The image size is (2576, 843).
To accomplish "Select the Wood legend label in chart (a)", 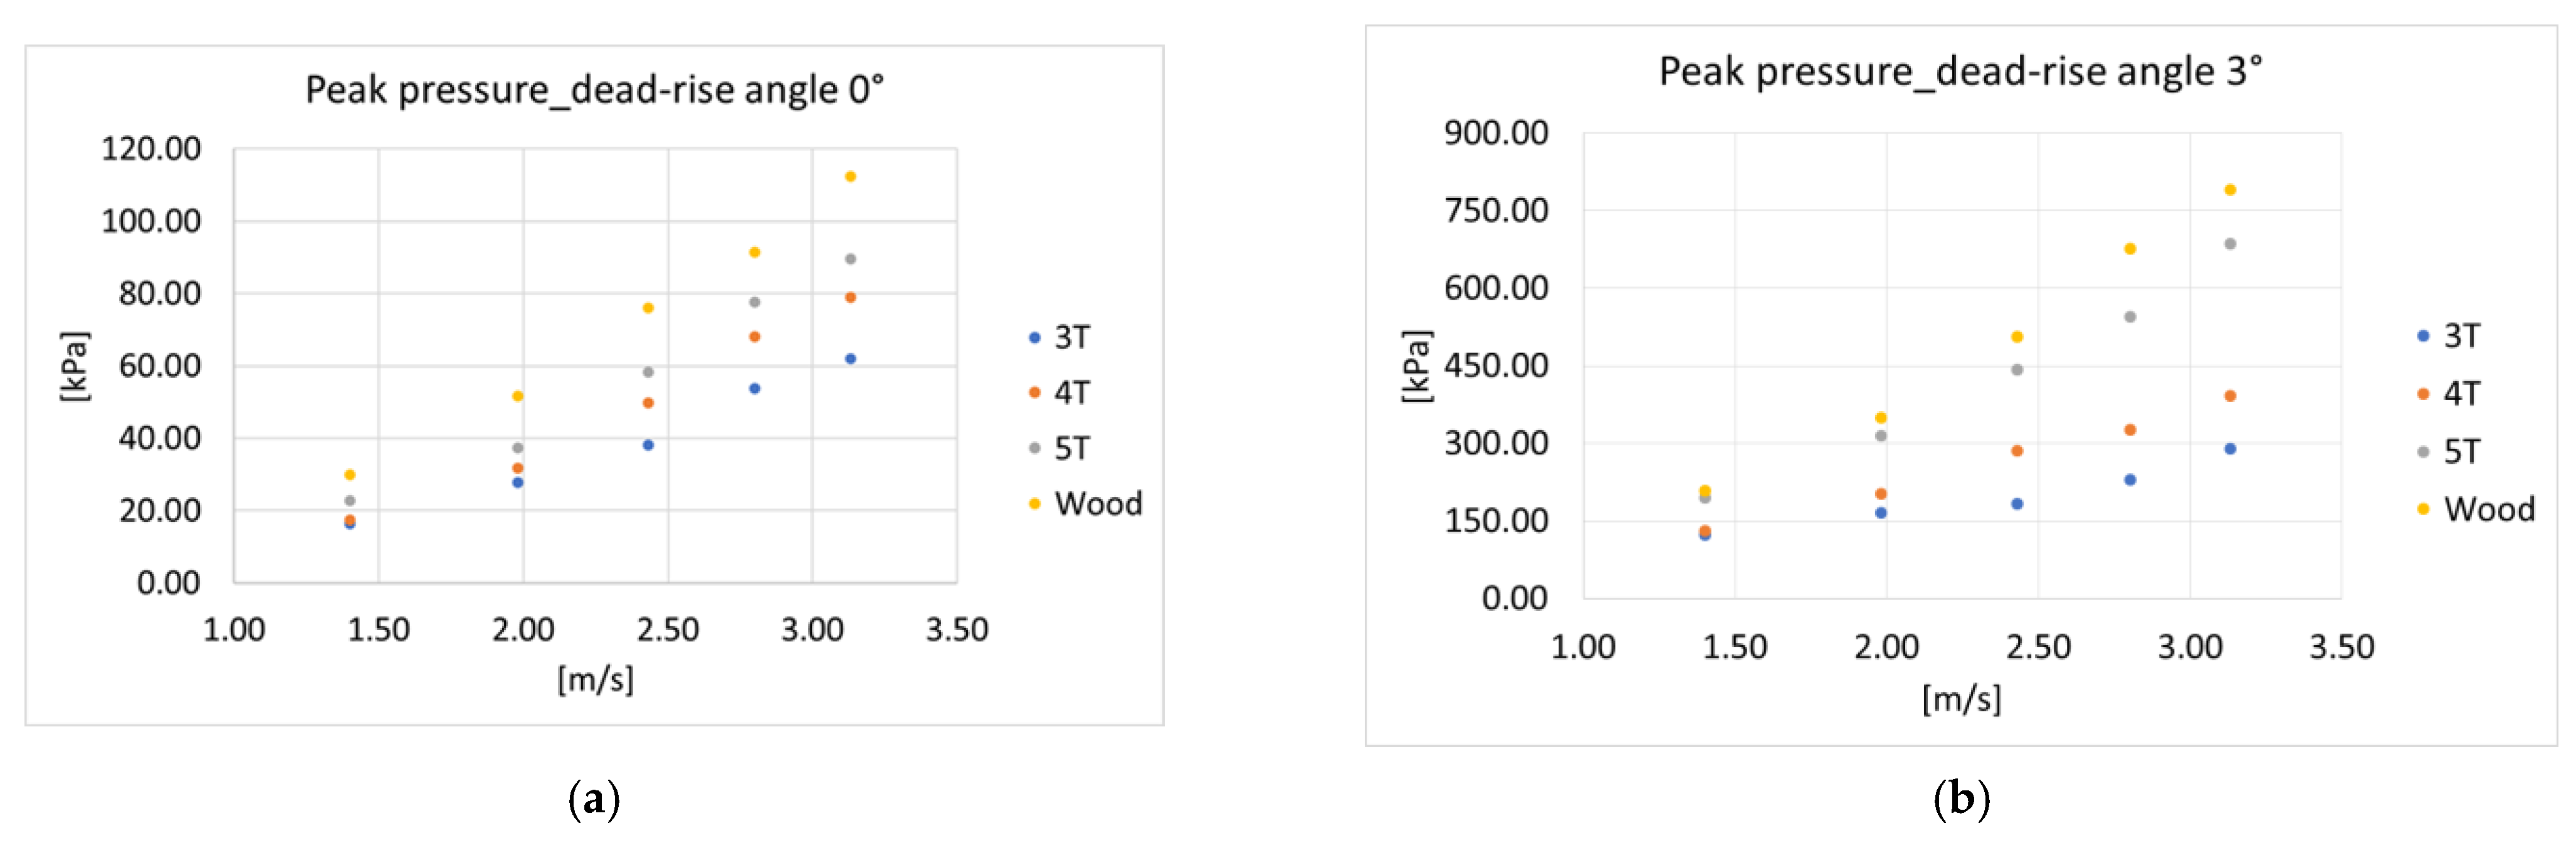I will [x=1098, y=504].
